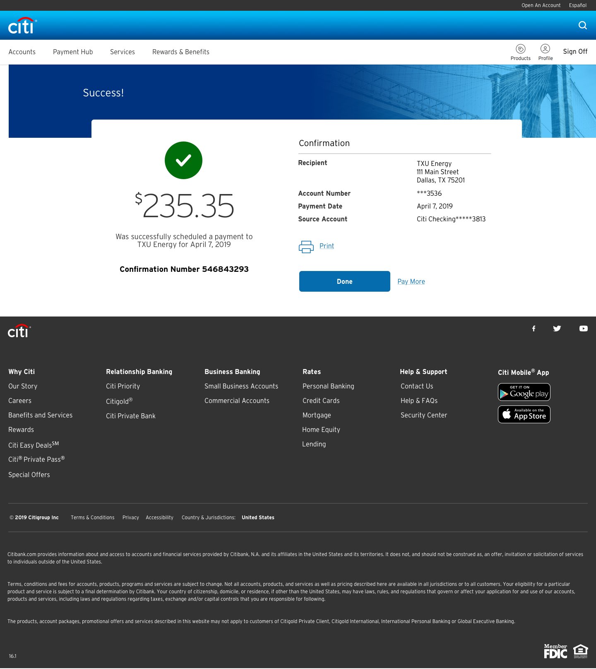Click the footer Citi logo
Image resolution: width=596 pixels, height=669 pixels.
[x=19, y=331]
